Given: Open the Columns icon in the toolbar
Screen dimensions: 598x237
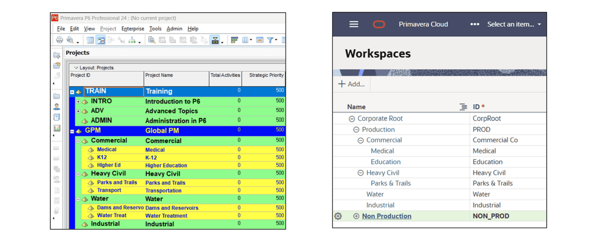Looking at the screenshot, I should tap(245, 40).
